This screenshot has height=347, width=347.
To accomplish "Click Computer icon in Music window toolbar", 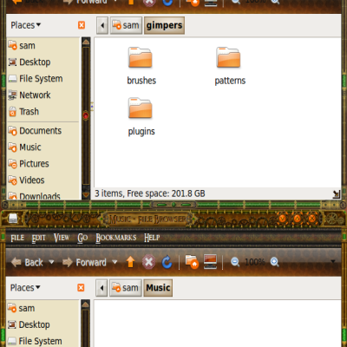I will point(210,262).
